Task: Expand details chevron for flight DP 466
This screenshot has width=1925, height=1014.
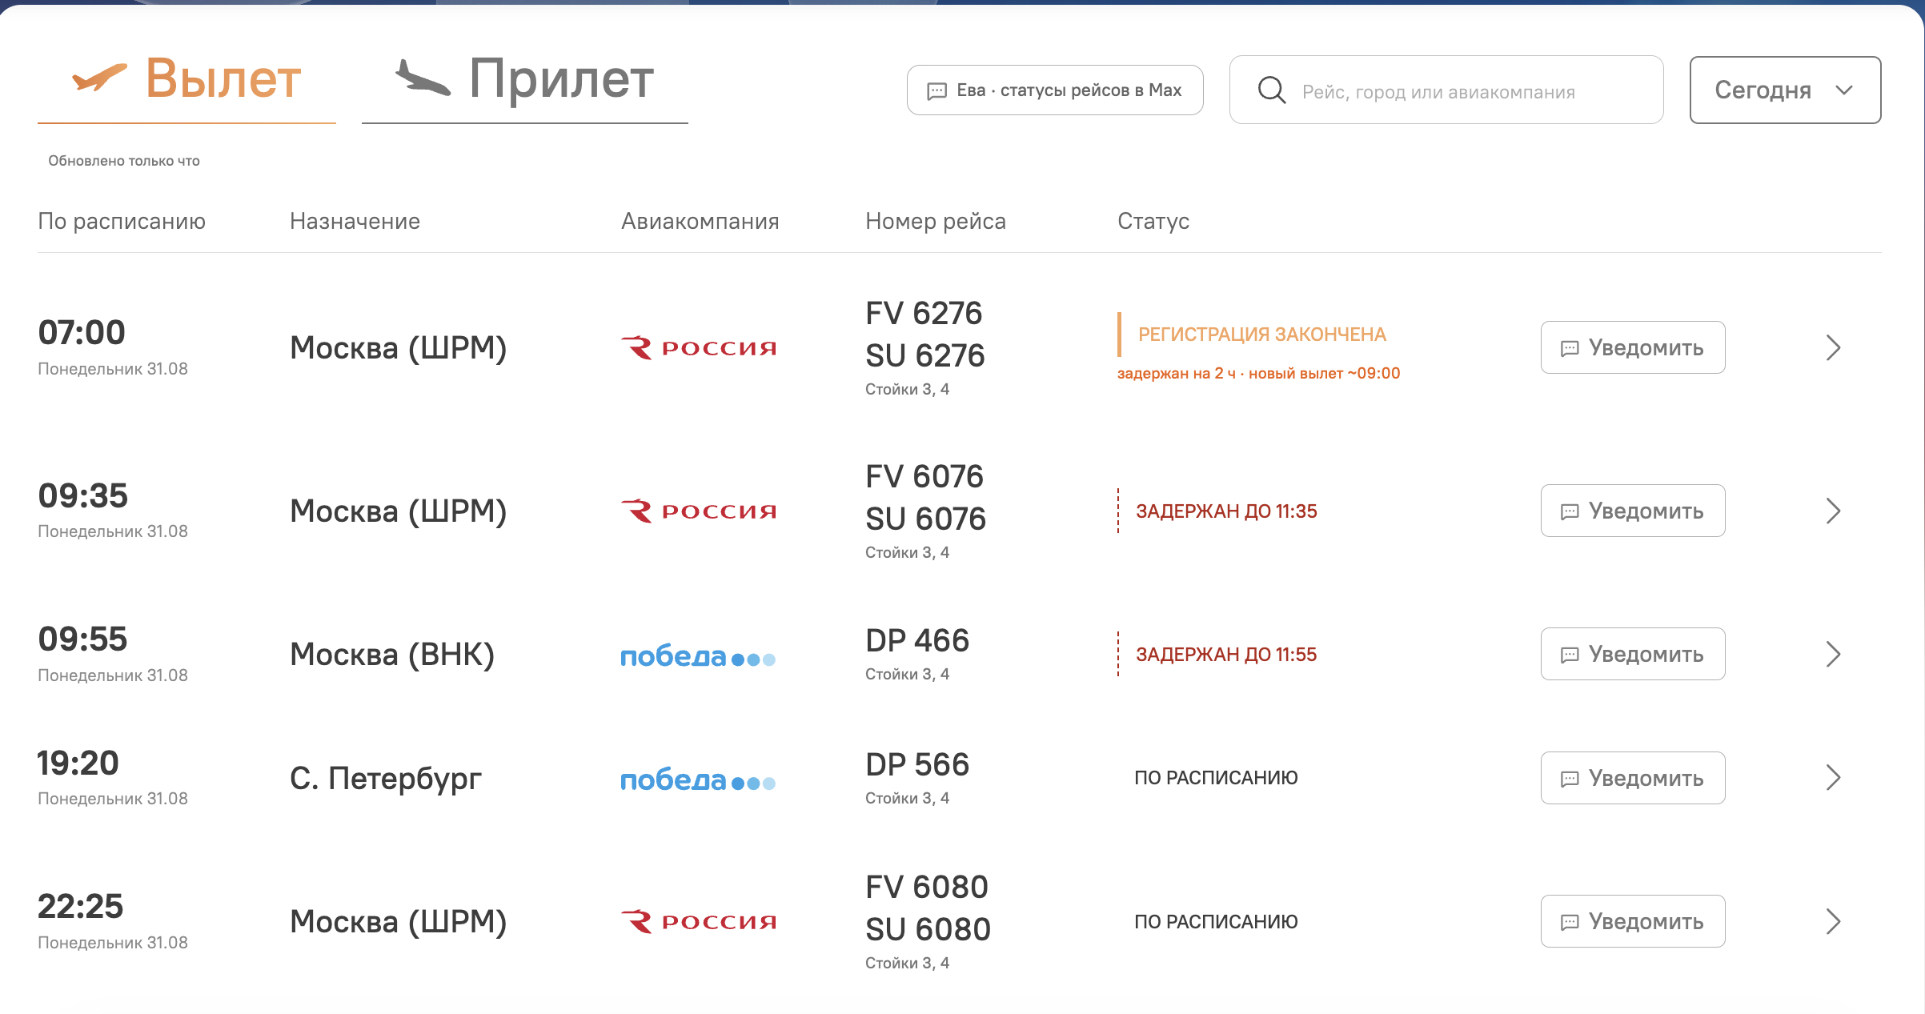Action: (x=1834, y=655)
